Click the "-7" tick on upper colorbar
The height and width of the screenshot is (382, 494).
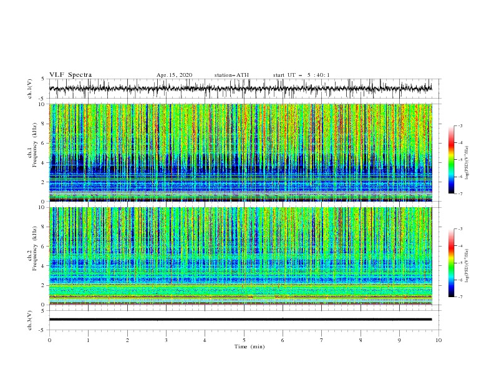point(460,193)
